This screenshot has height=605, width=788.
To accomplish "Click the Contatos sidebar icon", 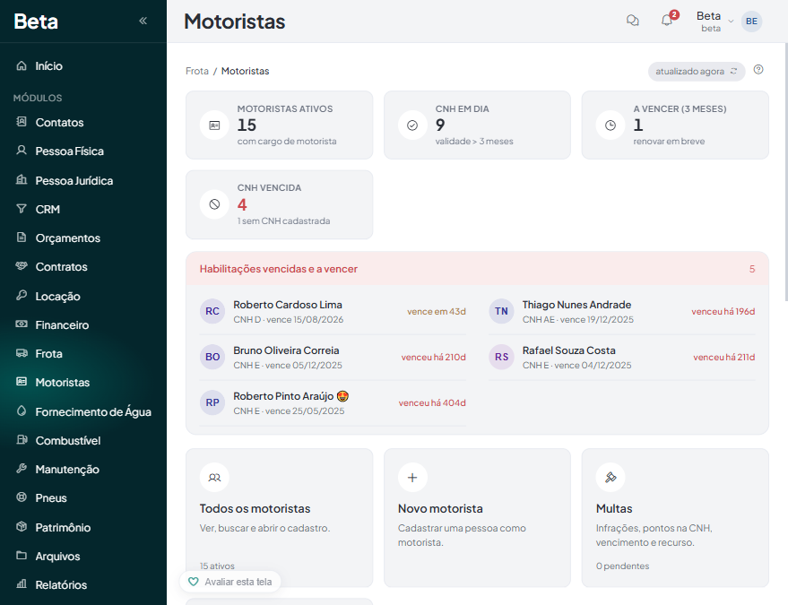I will coord(22,122).
